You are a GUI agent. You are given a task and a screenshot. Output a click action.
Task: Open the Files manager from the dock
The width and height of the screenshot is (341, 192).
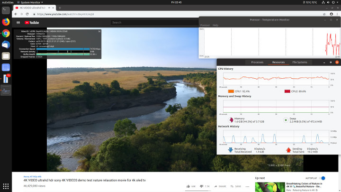[6, 56]
